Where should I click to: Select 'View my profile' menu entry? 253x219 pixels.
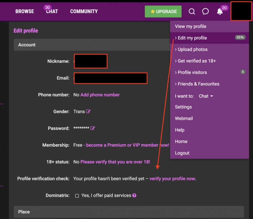tap(190, 26)
